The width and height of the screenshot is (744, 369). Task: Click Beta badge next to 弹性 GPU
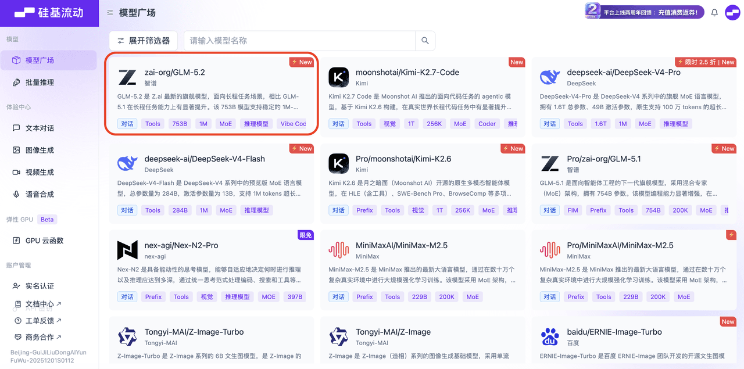click(x=47, y=220)
